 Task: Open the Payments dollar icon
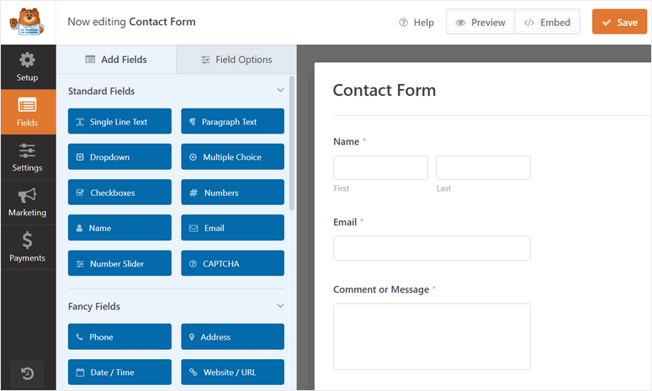[27, 241]
